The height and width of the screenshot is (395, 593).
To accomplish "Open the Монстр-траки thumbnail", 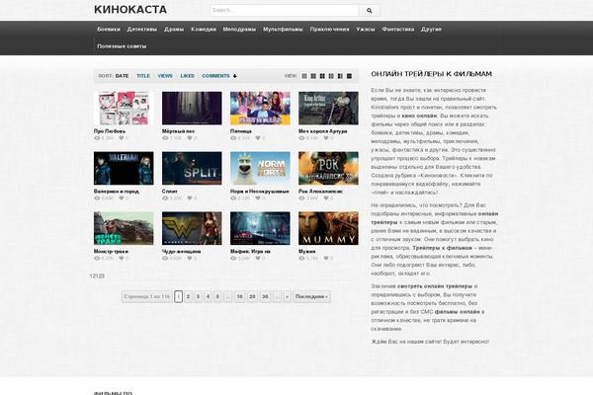I will (x=124, y=228).
